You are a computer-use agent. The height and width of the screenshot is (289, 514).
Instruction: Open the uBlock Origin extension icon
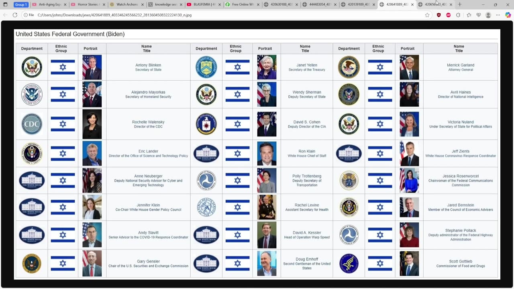pyautogui.click(x=439, y=15)
